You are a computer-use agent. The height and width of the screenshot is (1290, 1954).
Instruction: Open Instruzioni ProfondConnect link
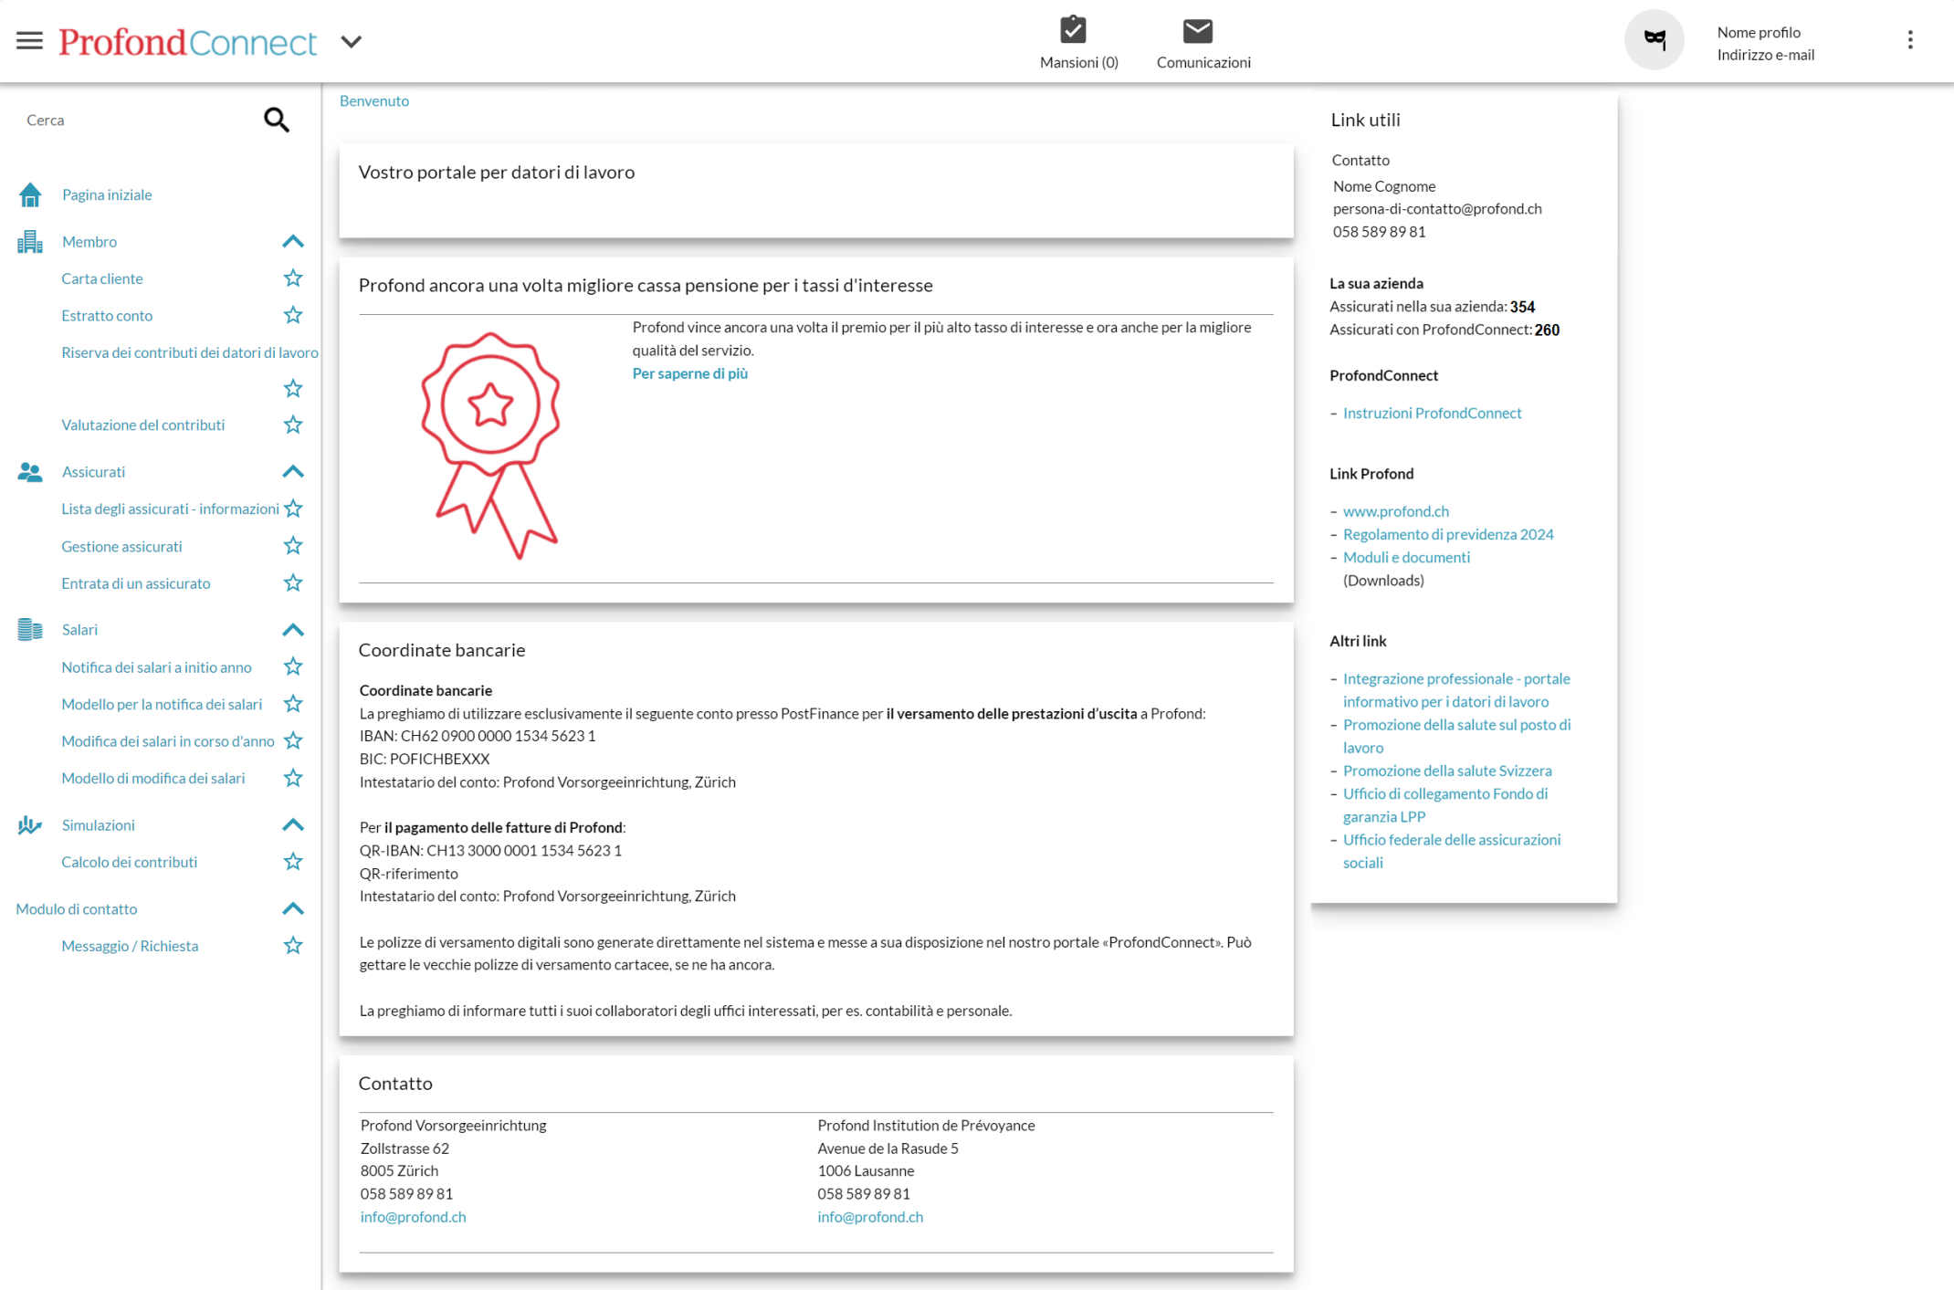pos(1432,413)
